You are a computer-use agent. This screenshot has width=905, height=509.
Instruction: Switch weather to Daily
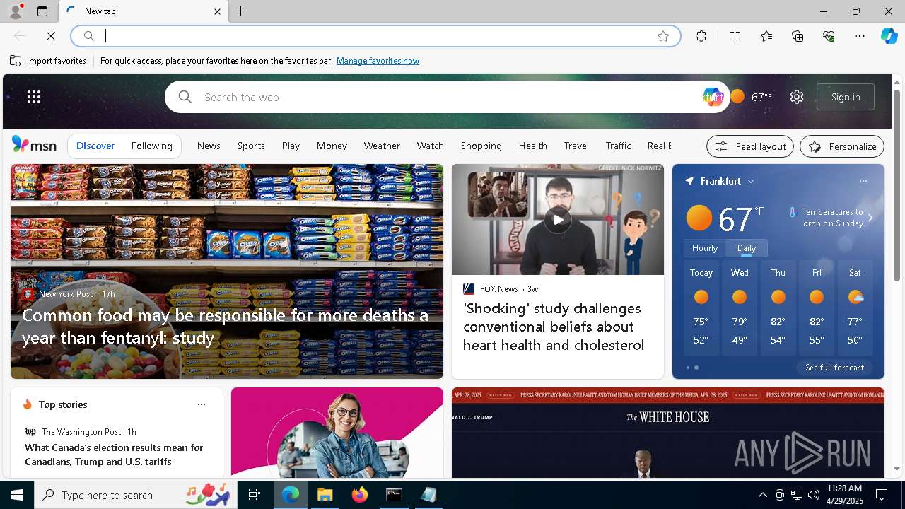[747, 248]
